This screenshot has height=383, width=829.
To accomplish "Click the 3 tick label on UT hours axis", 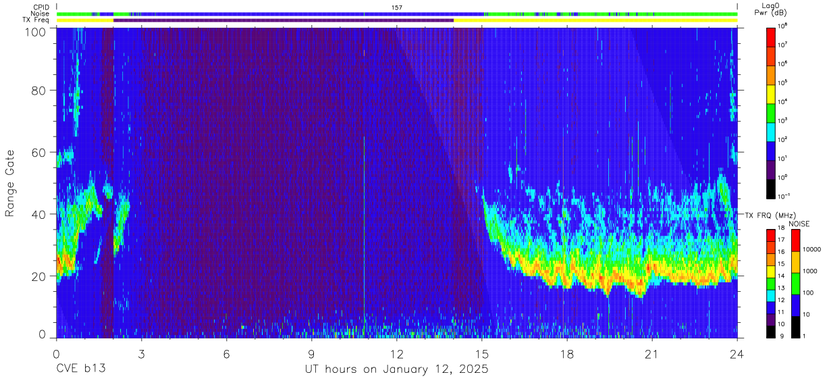I will (x=142, y=353).
